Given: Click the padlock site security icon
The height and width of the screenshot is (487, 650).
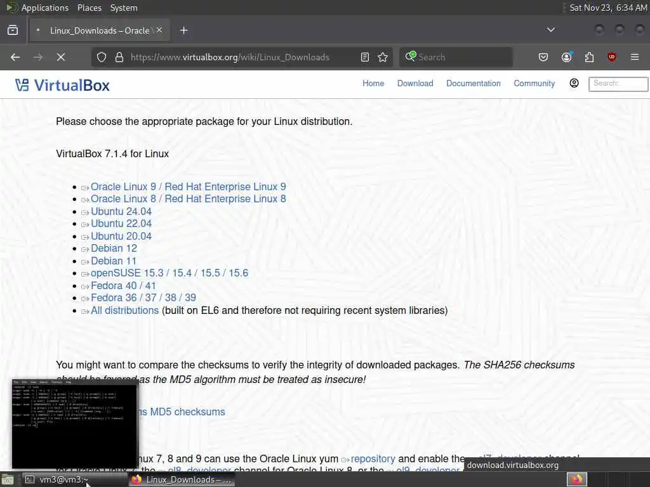Looking at the screenshot, I should 119,57.
